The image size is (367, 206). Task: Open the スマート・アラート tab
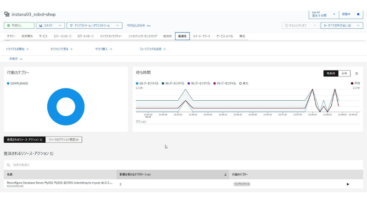pyautogui.click(x=201, y=36)
